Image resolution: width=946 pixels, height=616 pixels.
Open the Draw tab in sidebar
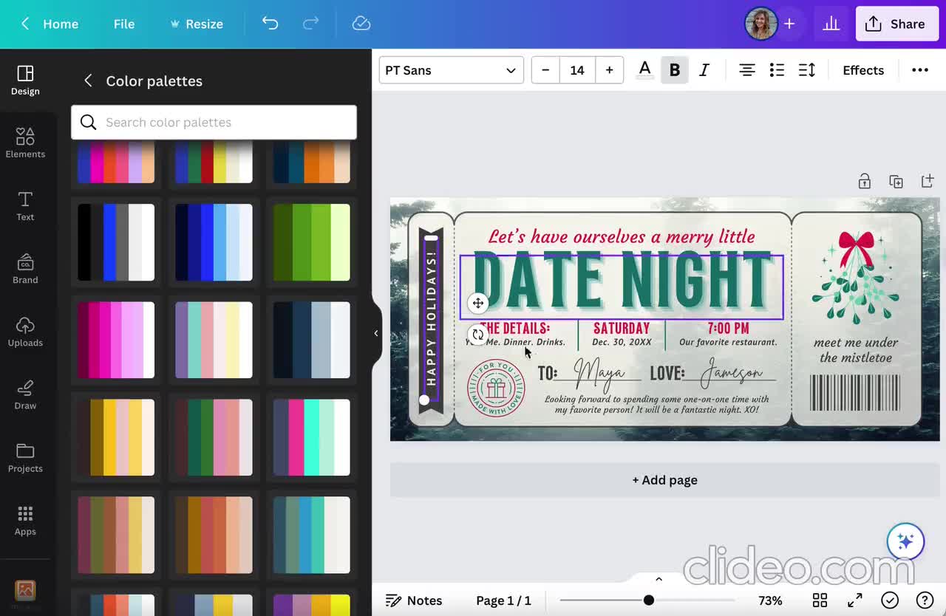click(25, 394)
